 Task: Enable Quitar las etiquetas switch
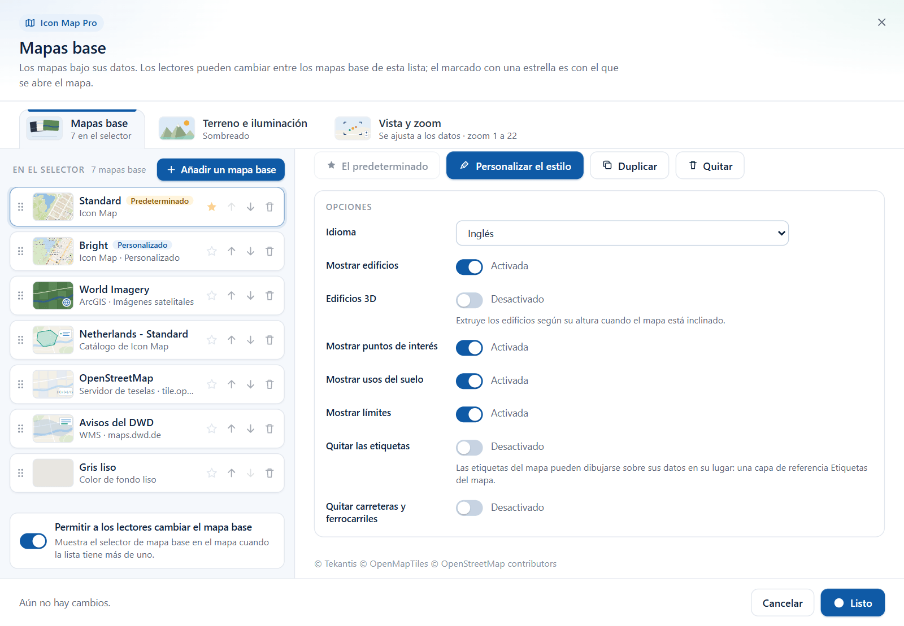(x=470, y=447)
